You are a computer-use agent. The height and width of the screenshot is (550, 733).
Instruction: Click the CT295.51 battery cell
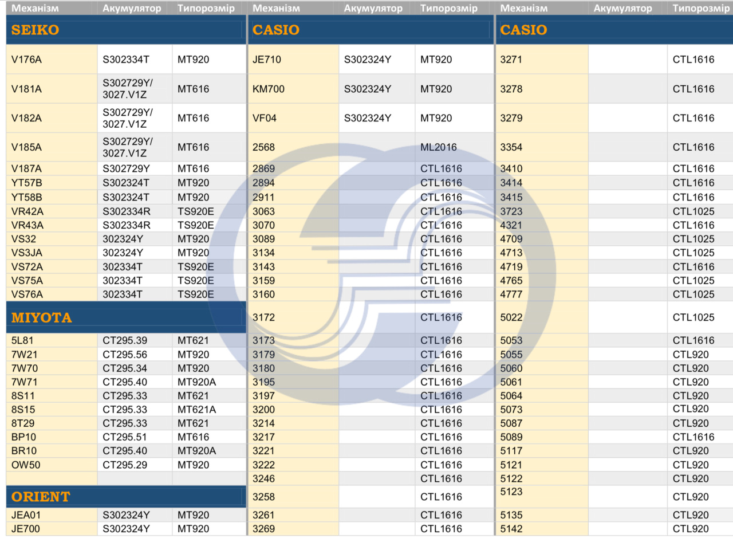[x=125, y=437]
